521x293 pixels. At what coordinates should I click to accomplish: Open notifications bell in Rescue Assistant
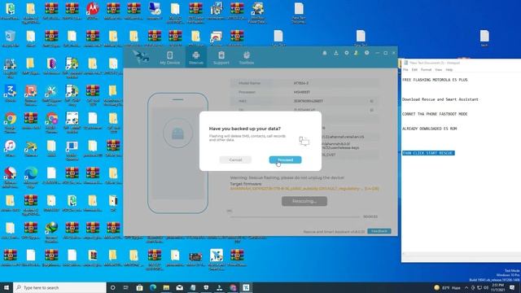325,53
